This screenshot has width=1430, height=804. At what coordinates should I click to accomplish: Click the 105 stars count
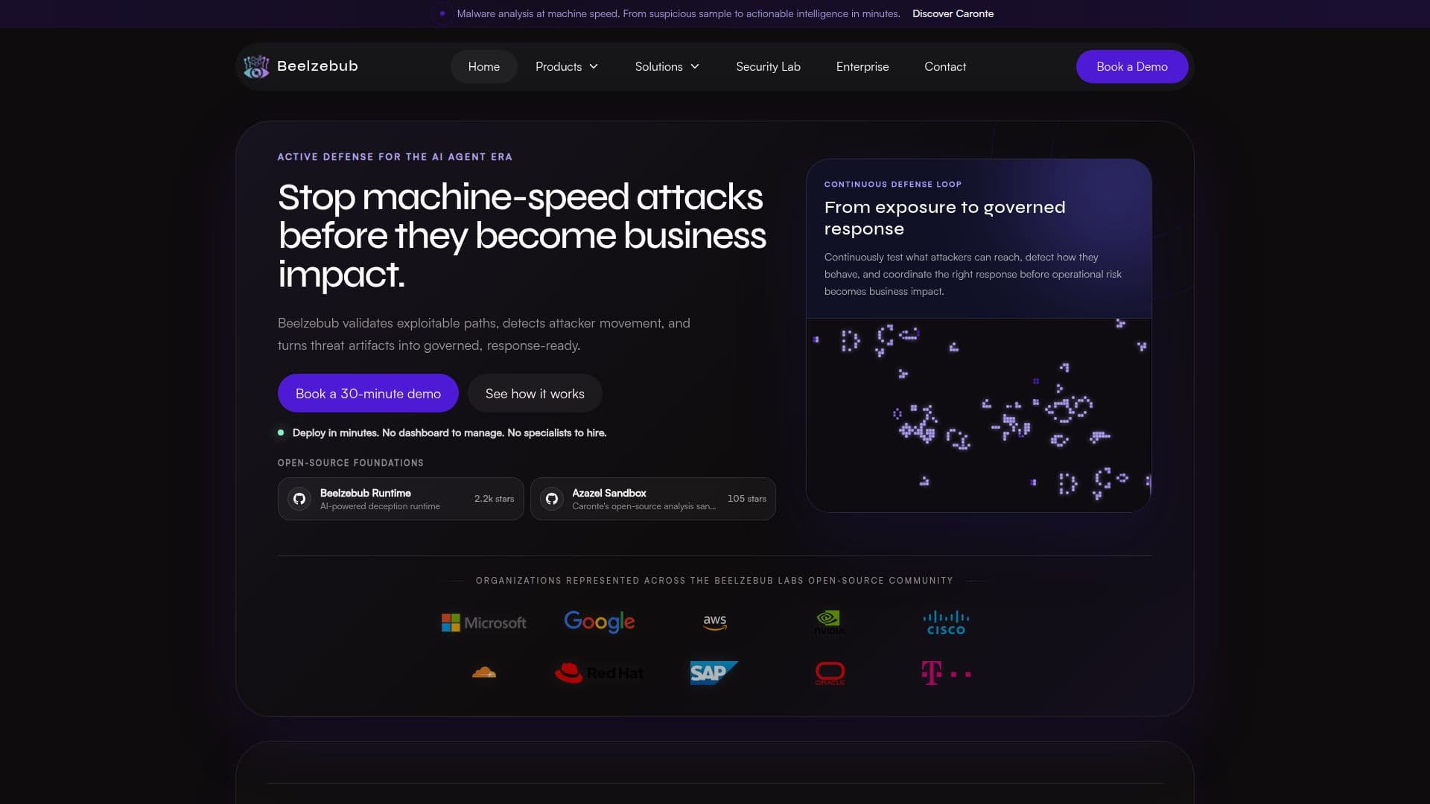pyautogui.click(x=746, y=499)
